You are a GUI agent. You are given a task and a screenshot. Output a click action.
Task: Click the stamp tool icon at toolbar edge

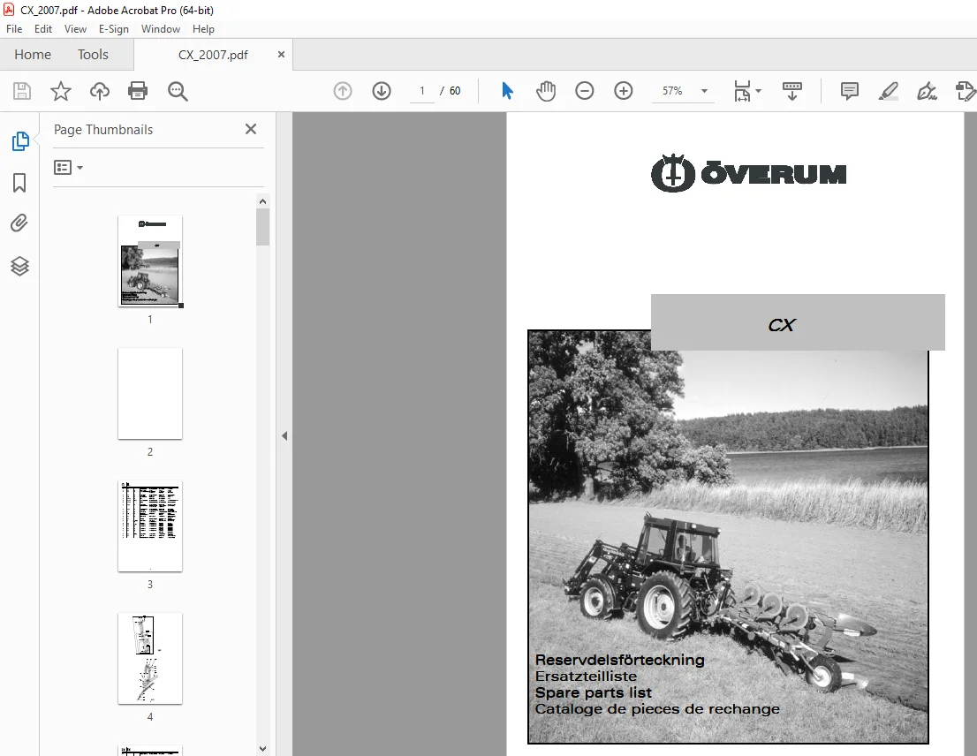(966, 91)
